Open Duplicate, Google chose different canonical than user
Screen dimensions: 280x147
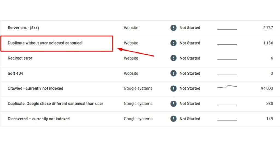point(55,104)
